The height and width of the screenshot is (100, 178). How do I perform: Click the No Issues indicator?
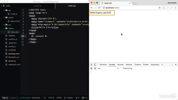tap(25, 98)
